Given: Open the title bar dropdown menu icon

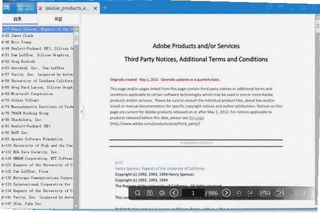Looking at the screenshot, I should (x=280, y=7).
